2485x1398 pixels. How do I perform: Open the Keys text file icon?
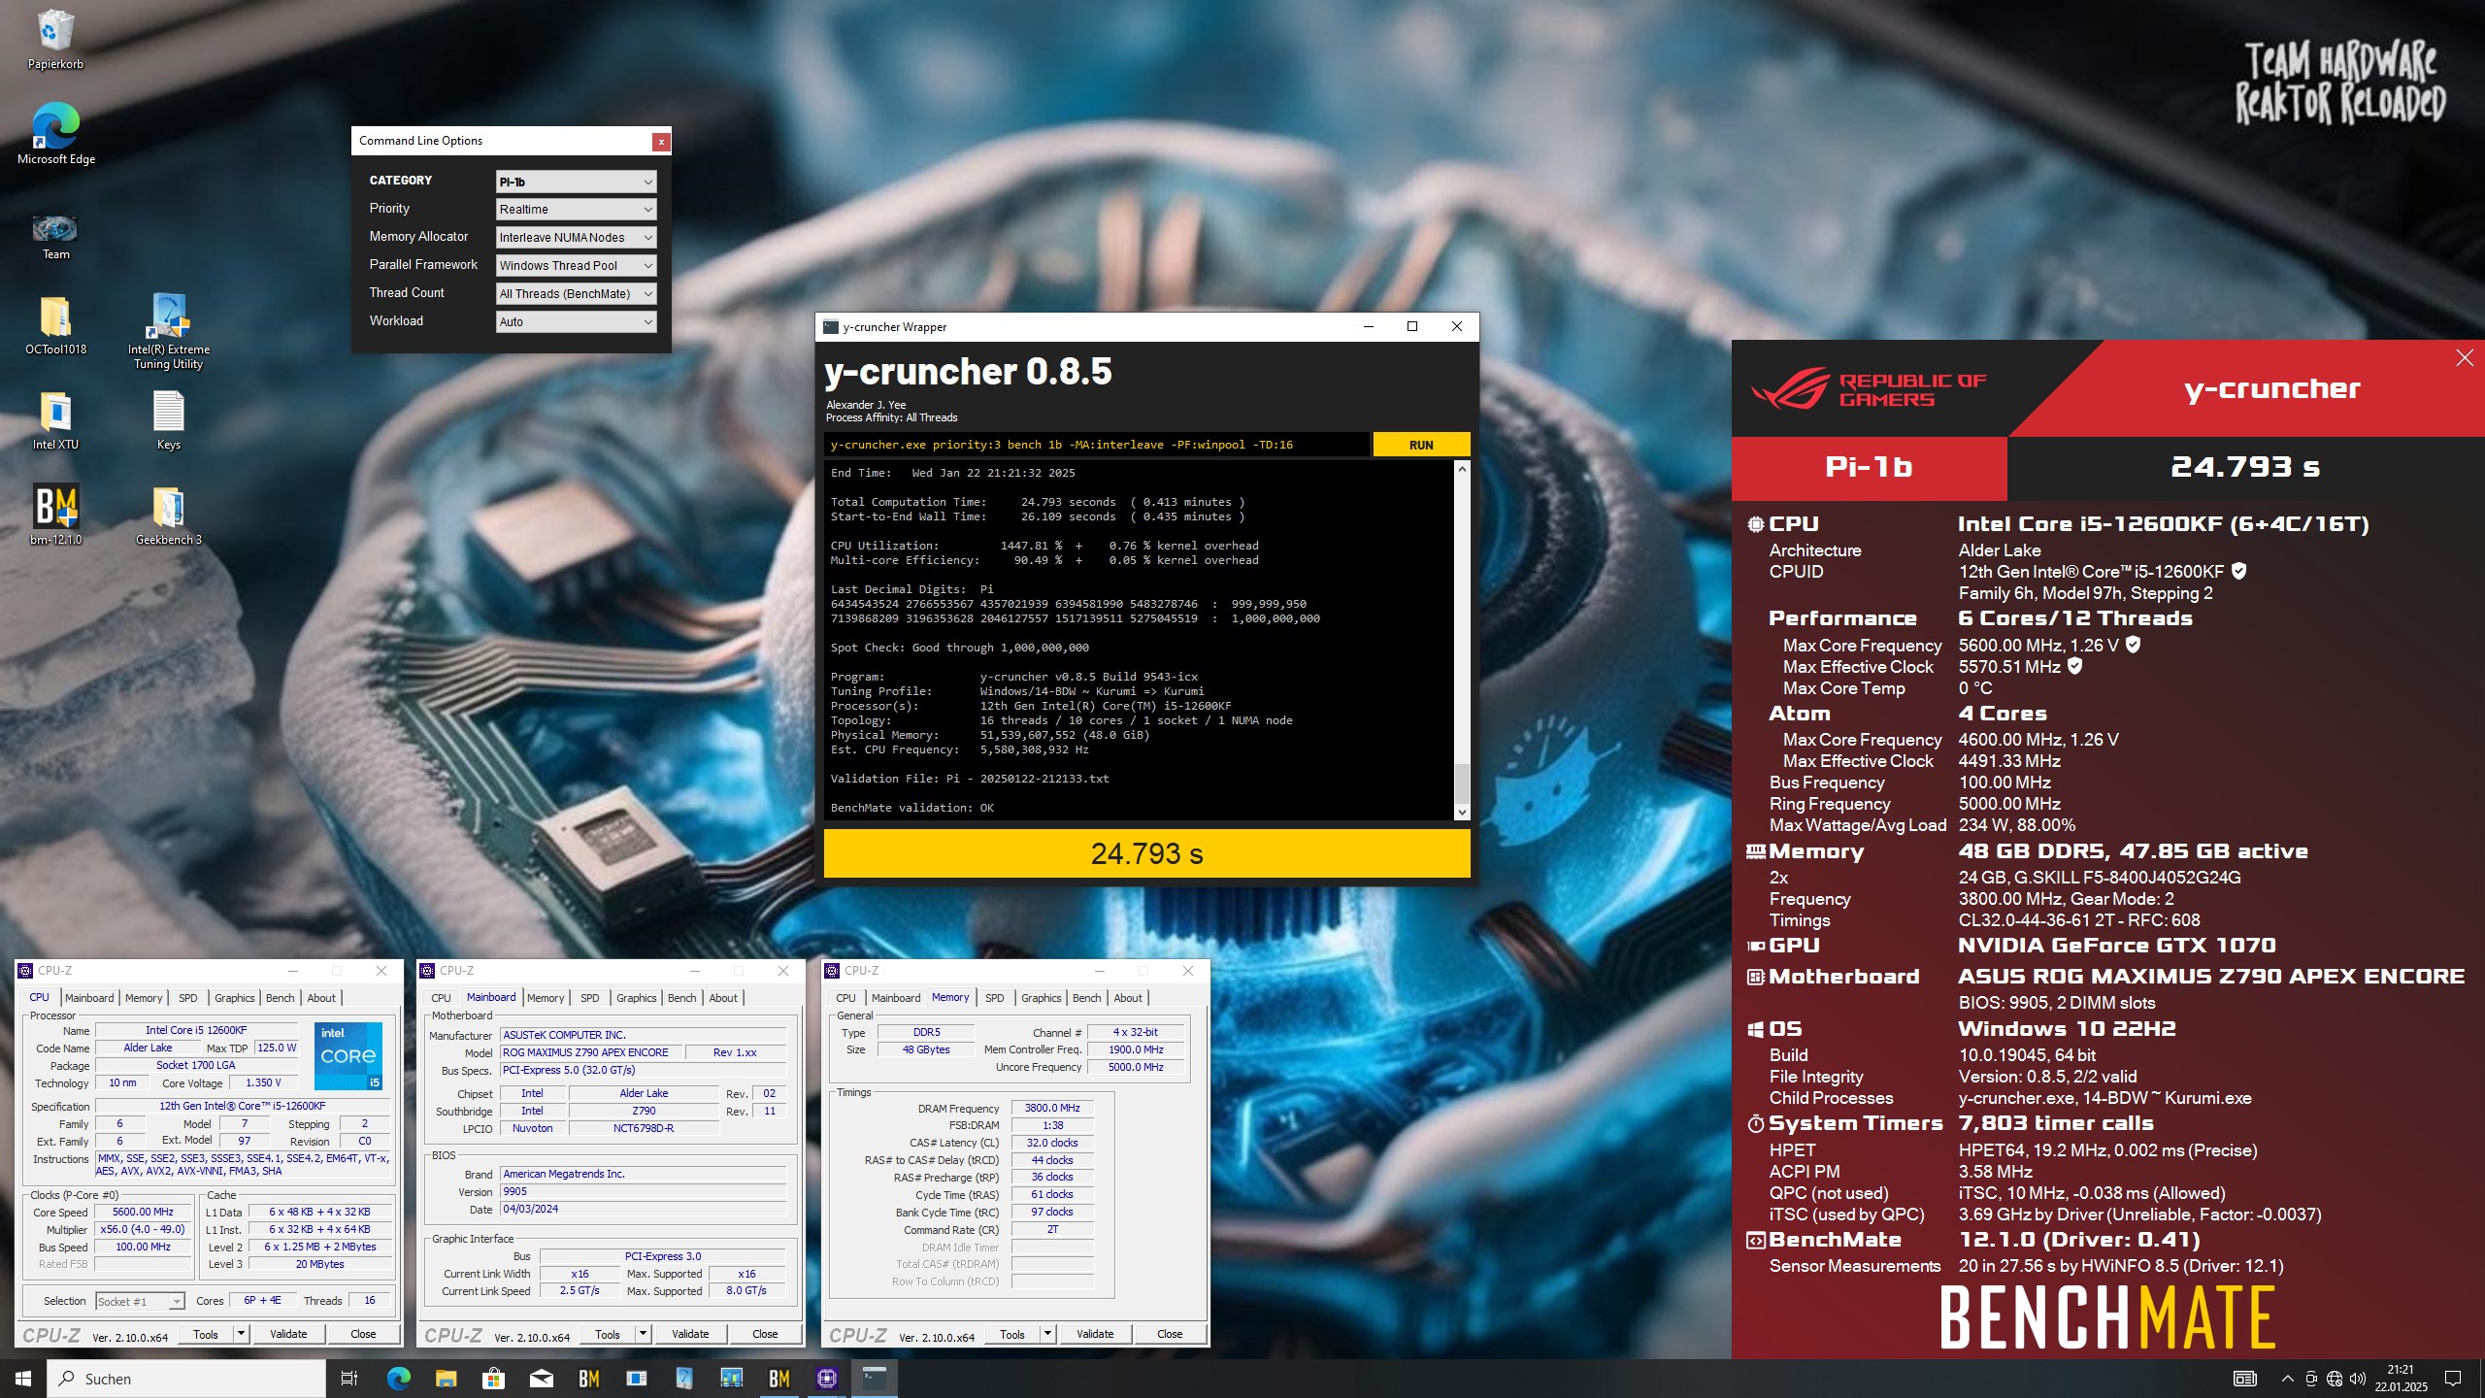coord(169,420)
